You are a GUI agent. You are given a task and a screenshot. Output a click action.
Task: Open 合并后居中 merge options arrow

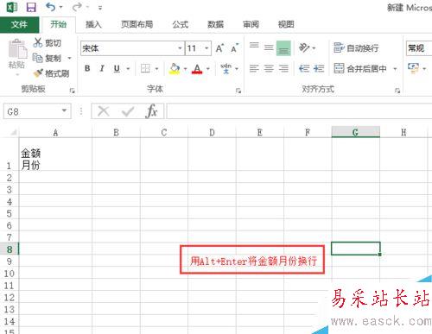[395, 68]
